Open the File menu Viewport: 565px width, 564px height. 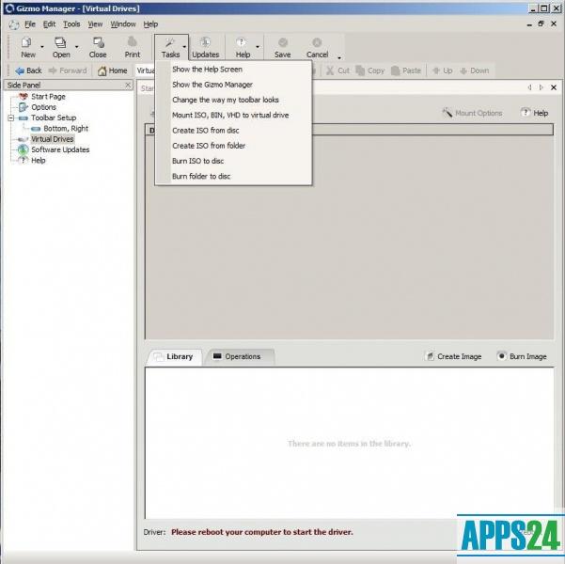tap(30, 24)
